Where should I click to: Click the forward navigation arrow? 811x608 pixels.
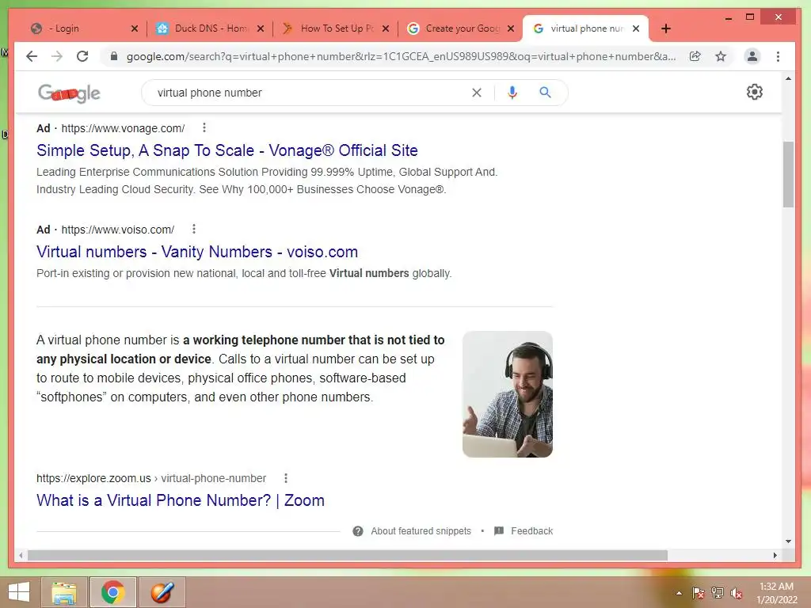point(57,56)
